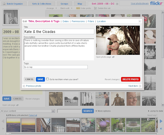164x135 pixels.
Task: Switch to the Dates tab
Action: pos(66,21)
